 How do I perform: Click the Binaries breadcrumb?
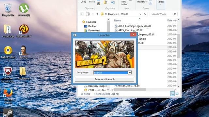[x=112, y=14]
